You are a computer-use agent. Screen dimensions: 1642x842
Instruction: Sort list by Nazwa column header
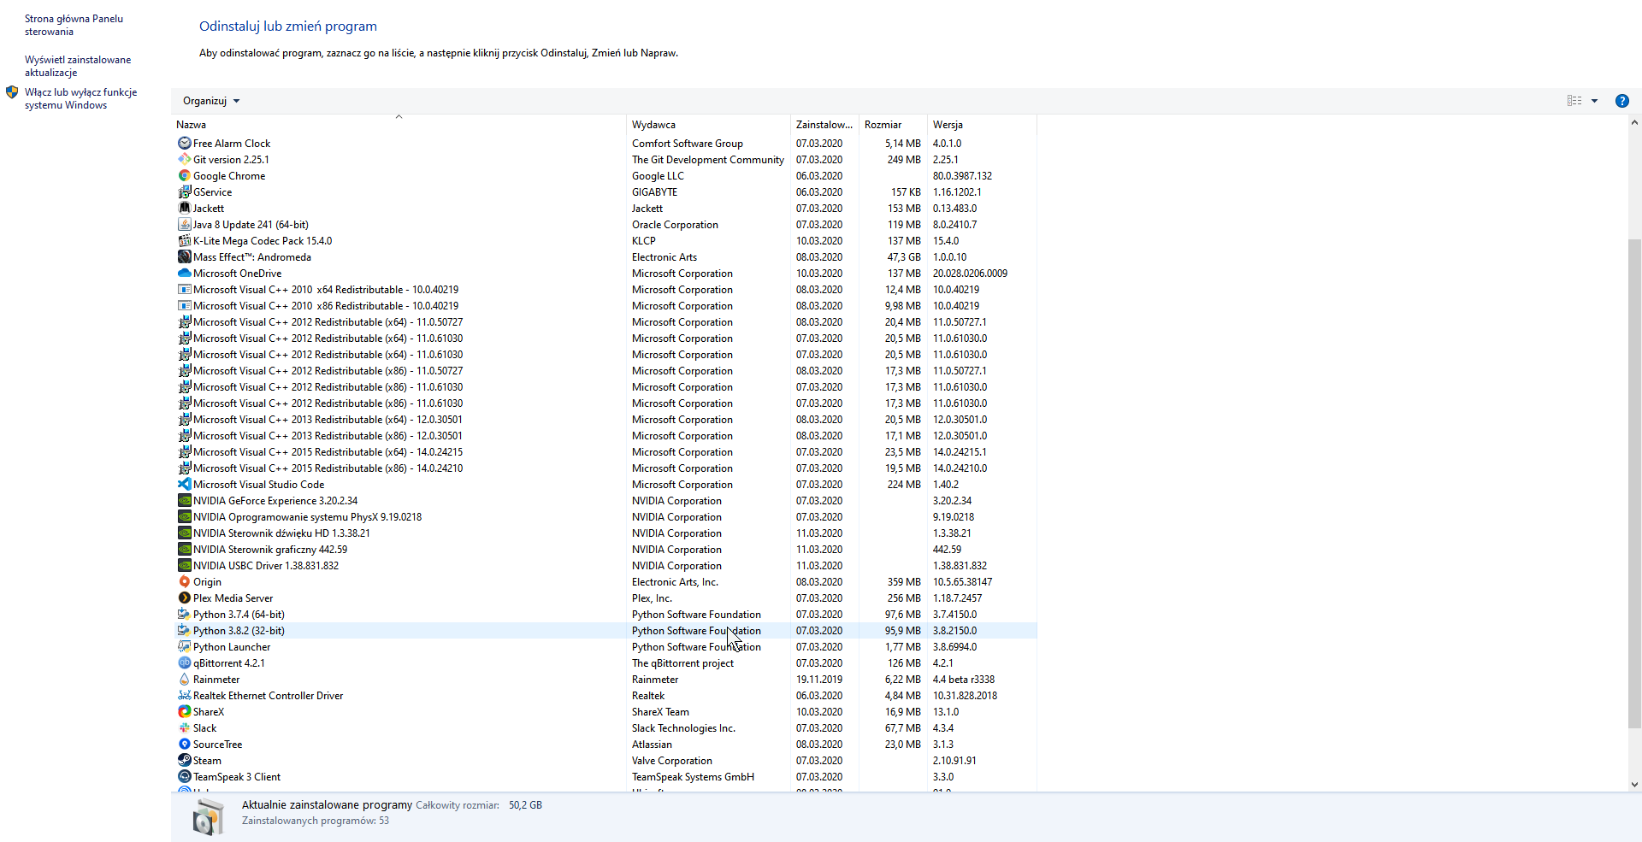192,125
